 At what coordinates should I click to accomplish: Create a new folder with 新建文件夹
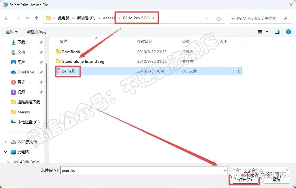[x=37, y=32]
